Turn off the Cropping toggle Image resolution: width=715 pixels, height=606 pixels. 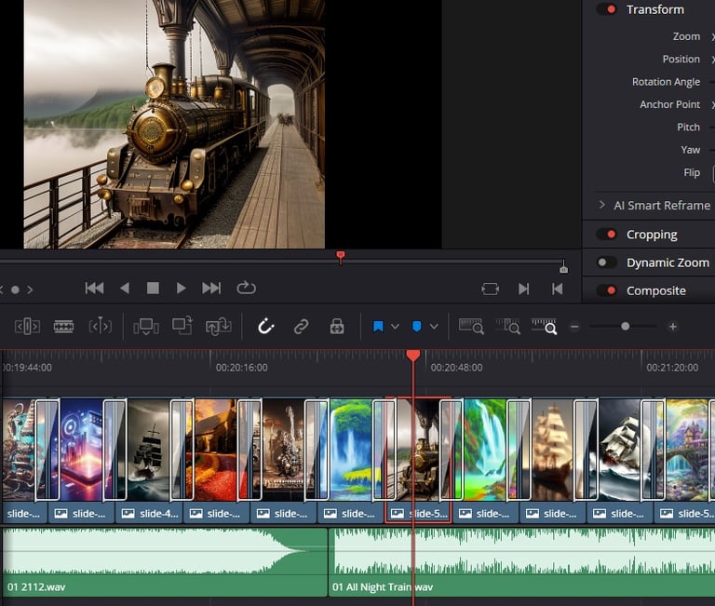(x=608, y=235)
